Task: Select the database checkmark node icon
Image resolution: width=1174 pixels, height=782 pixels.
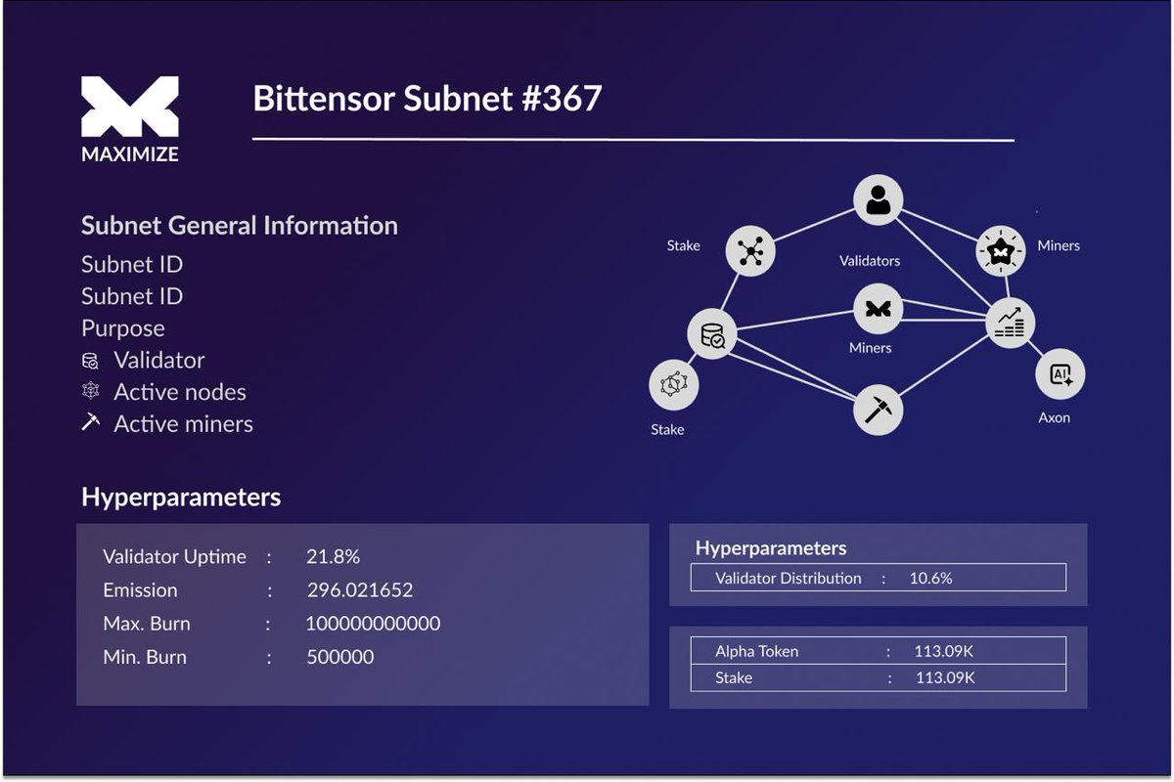Action: 712,335
